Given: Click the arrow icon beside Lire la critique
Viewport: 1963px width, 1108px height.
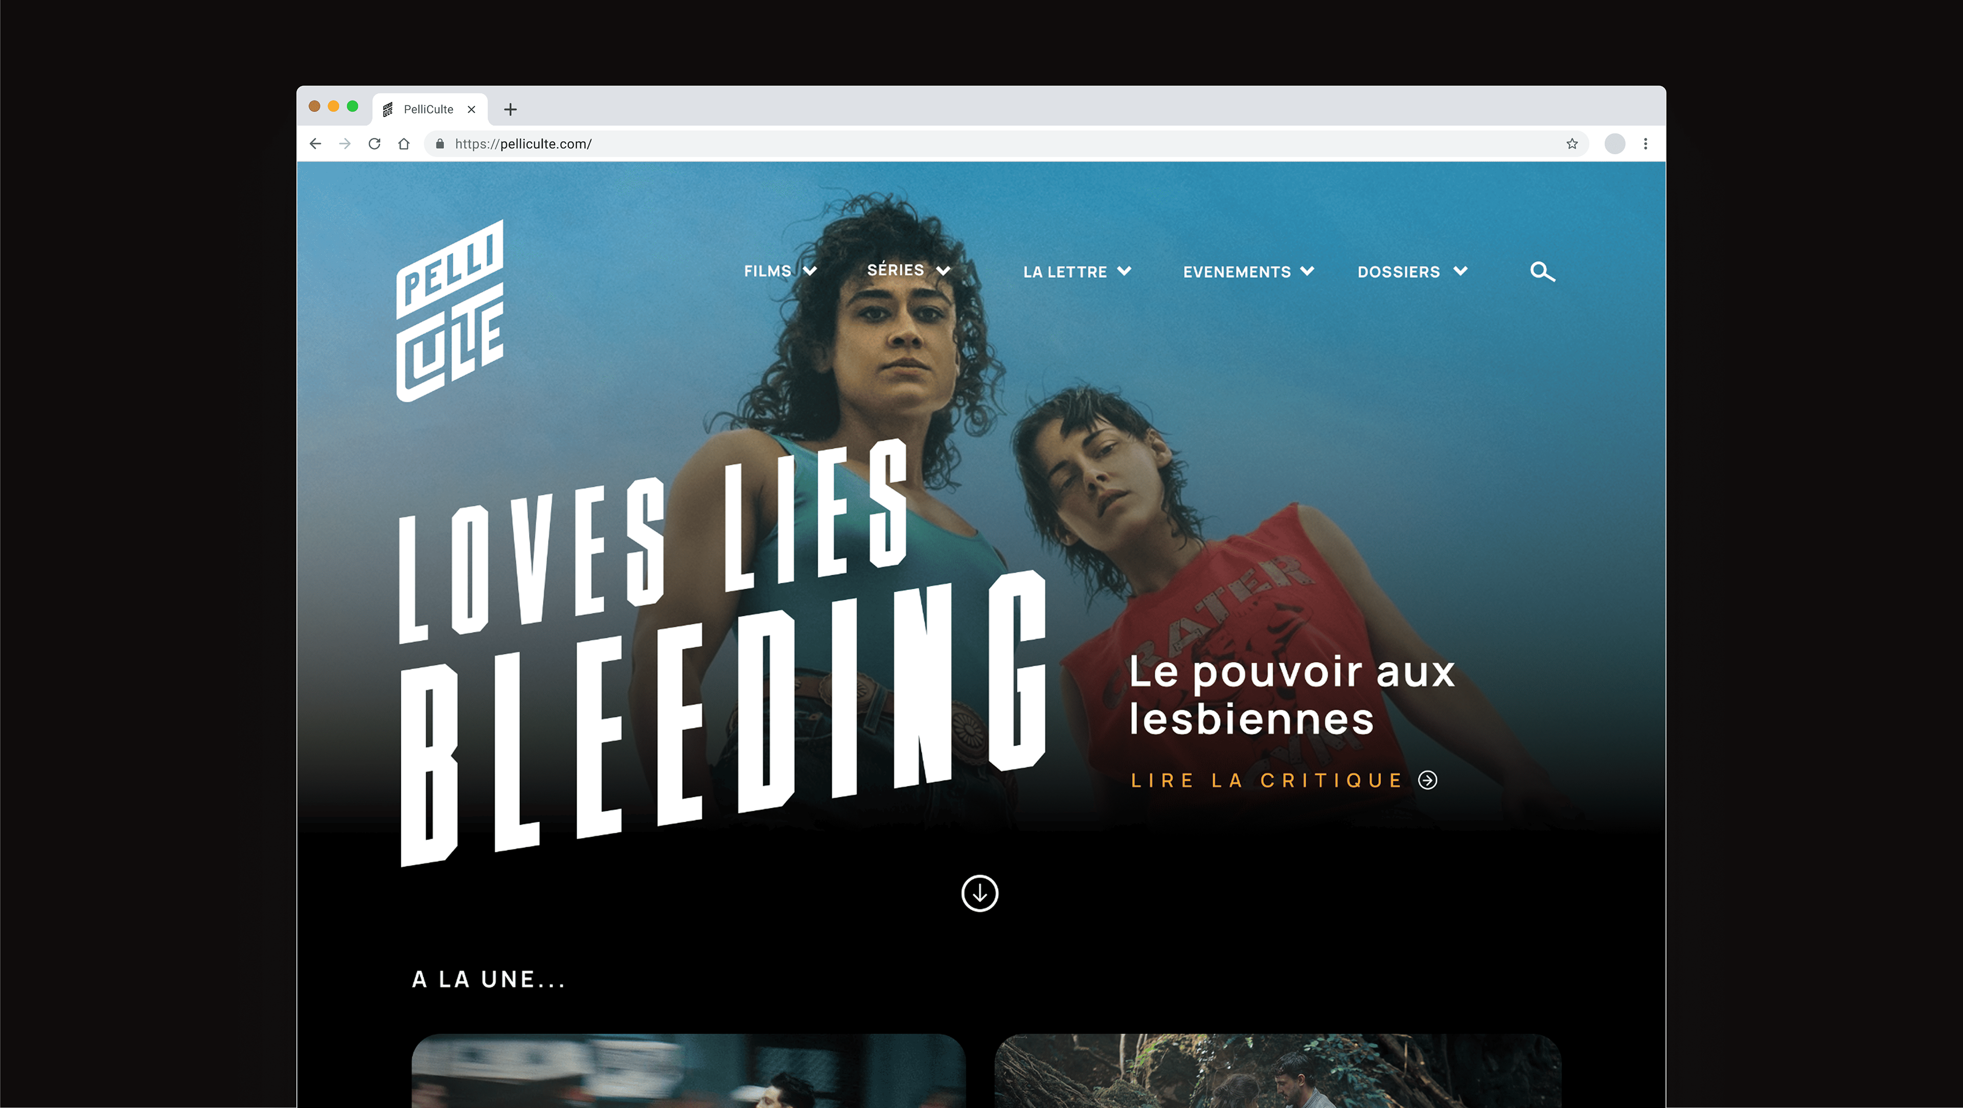Looking at the screenshot, I should tap(1428, 780).
